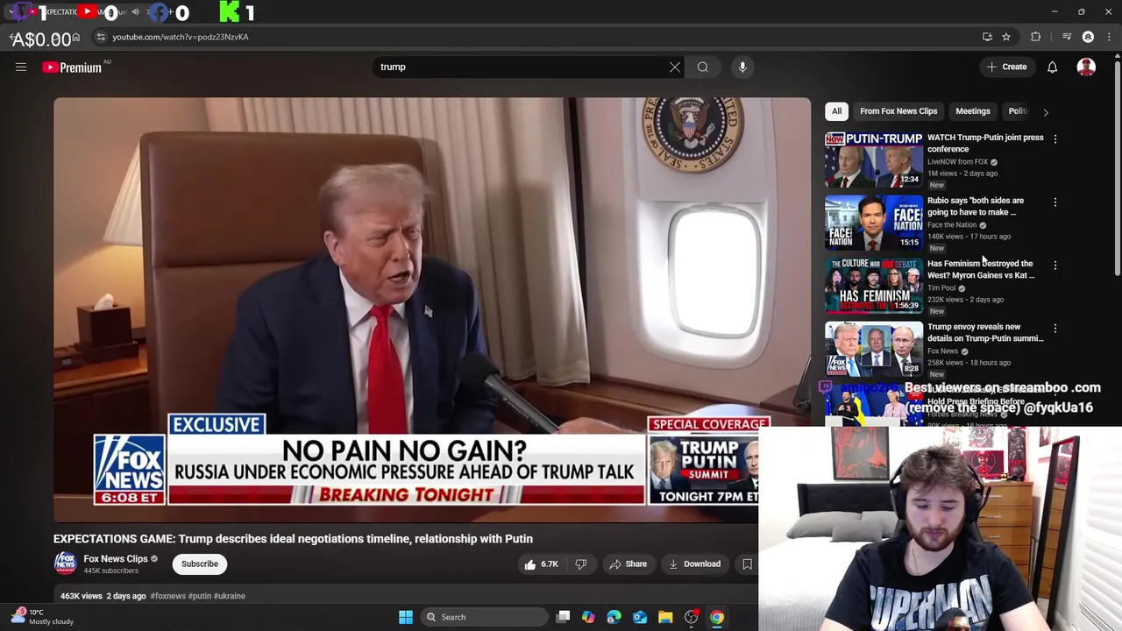The image size is (1122, 631).
Task: Open the YouTube hamburger guide menu
Action: click(21, 67)
